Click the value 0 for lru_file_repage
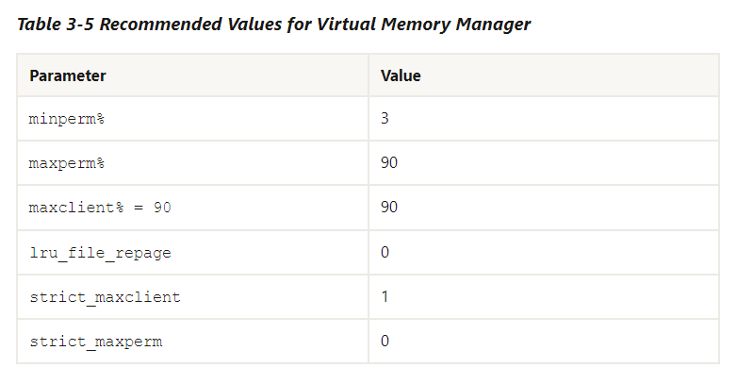Screen dimensions: 737x384 pyautogui.click(x=385, y=252)
